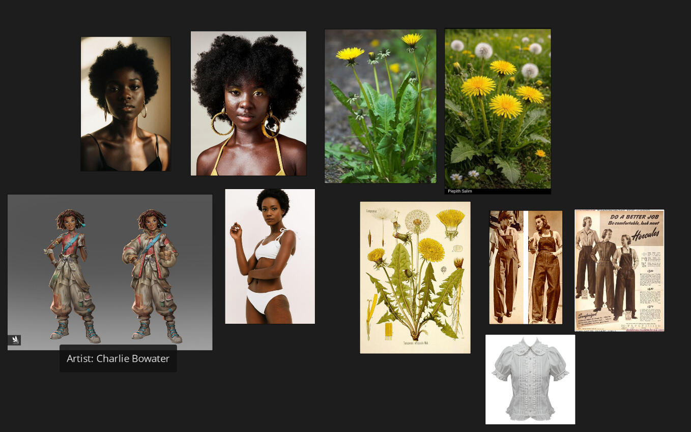Select the sepia photo of two women in overalls

(526, 267)
